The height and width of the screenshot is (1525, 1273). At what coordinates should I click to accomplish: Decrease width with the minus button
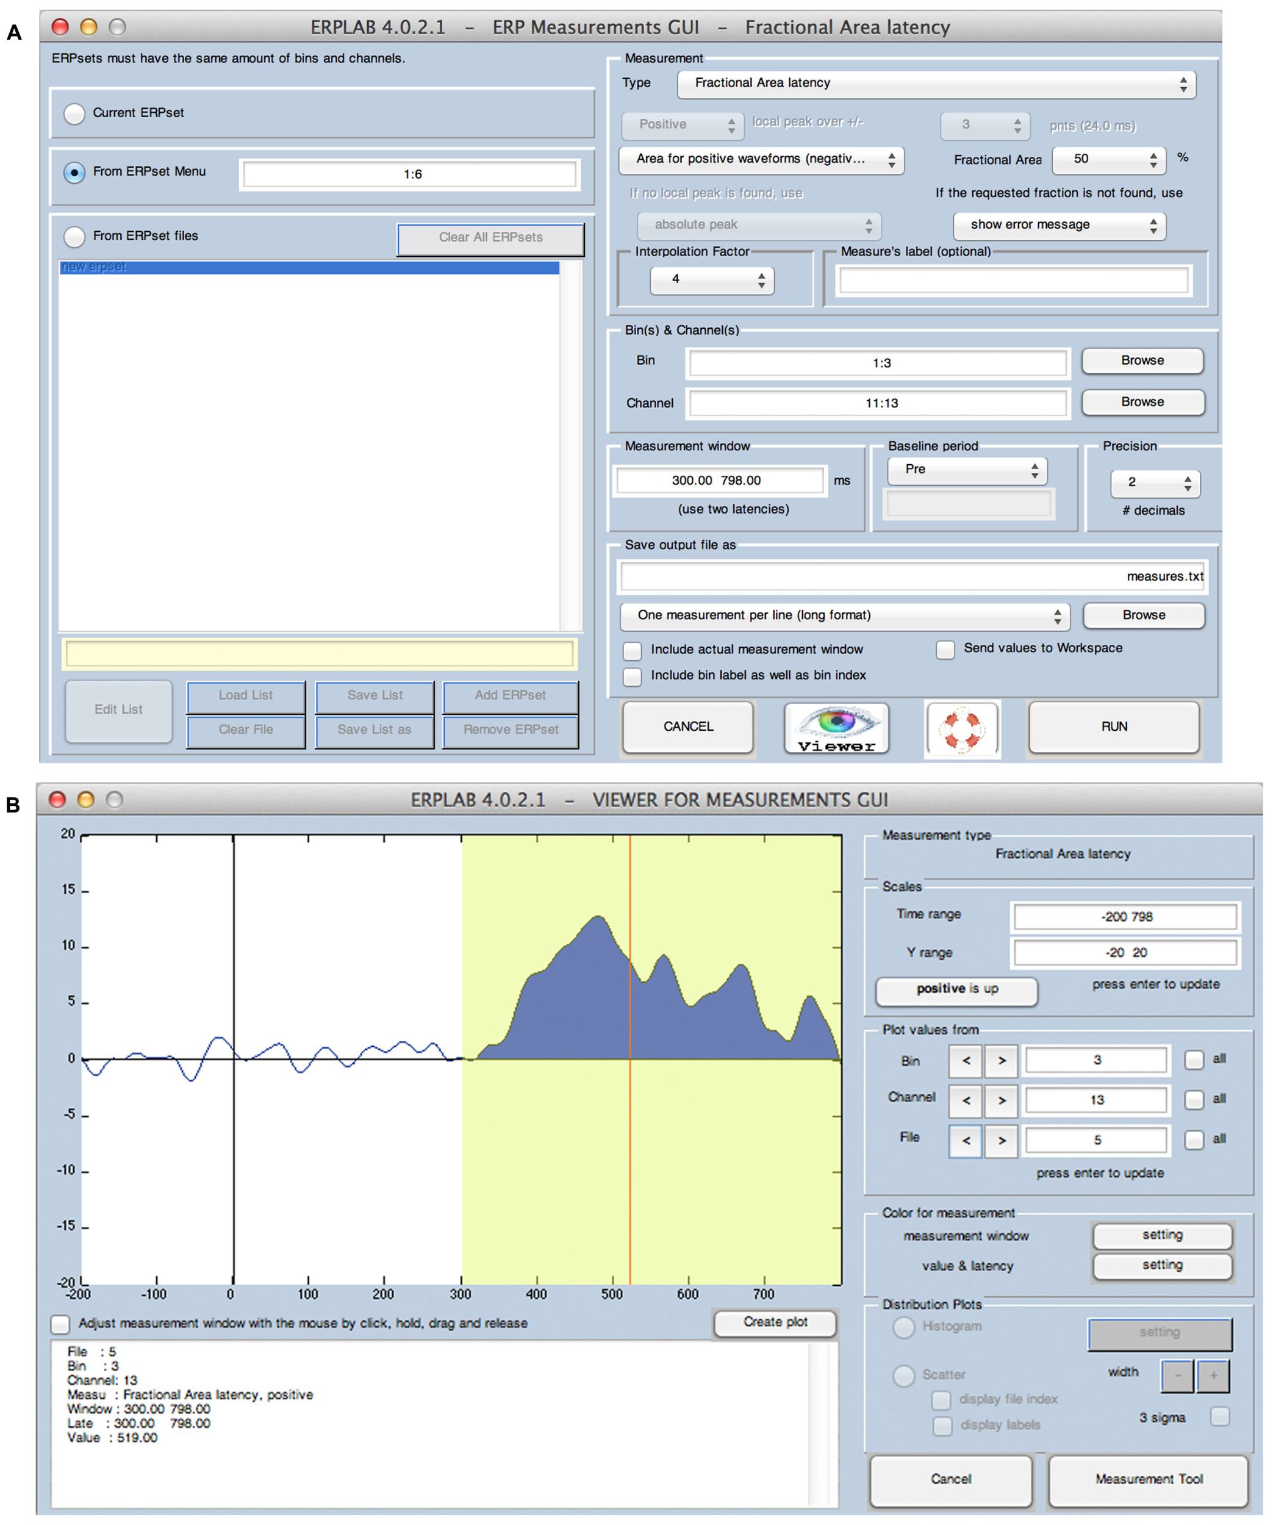[1177, 1376]
